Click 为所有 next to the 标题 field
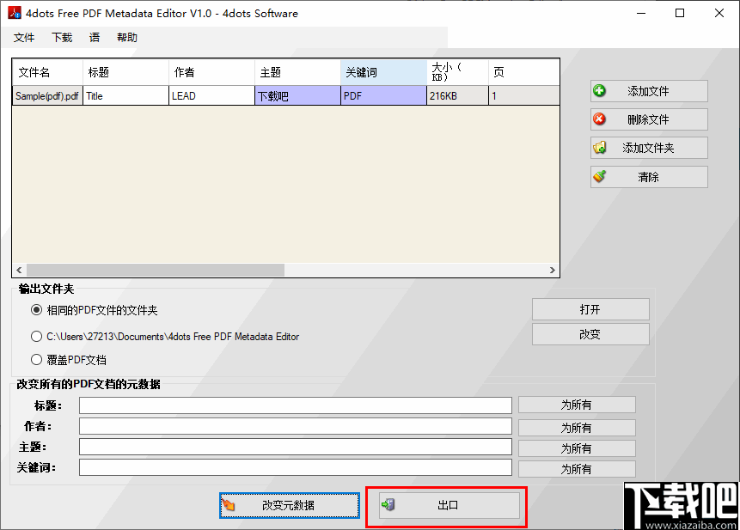This screenshot has height=530, width=740. point(577,405)
